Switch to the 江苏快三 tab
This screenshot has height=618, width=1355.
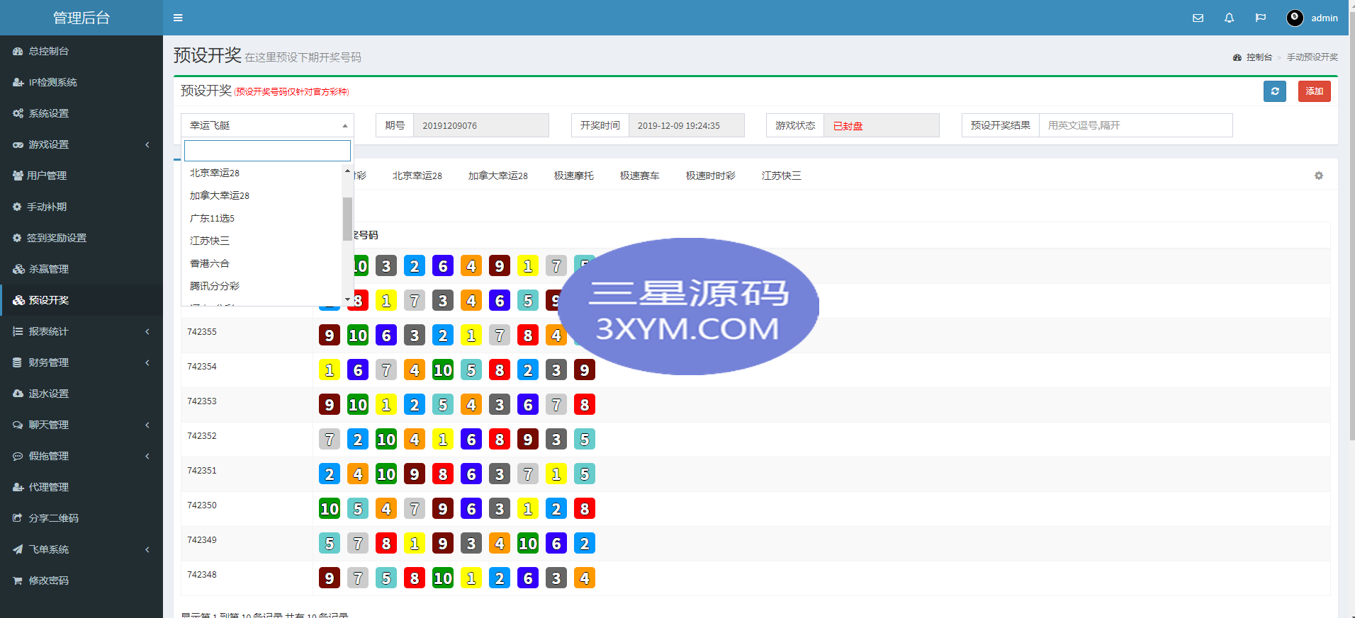tap(781, 176)
